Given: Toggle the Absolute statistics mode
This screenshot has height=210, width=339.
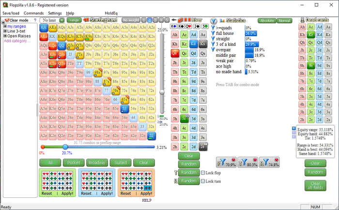Looking at the screenshot, I should coord(267,21).
